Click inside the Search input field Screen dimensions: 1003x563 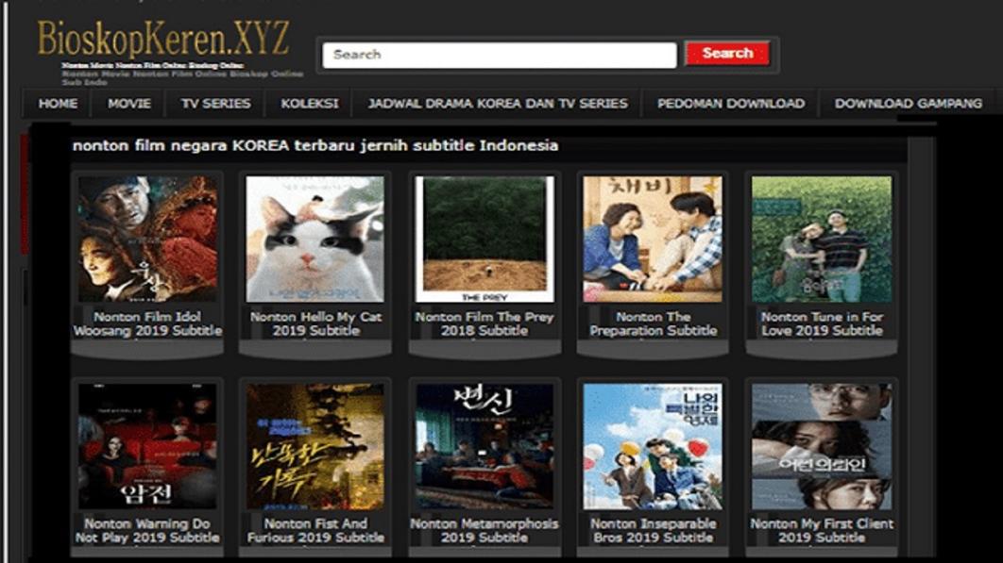coord(501,54)
